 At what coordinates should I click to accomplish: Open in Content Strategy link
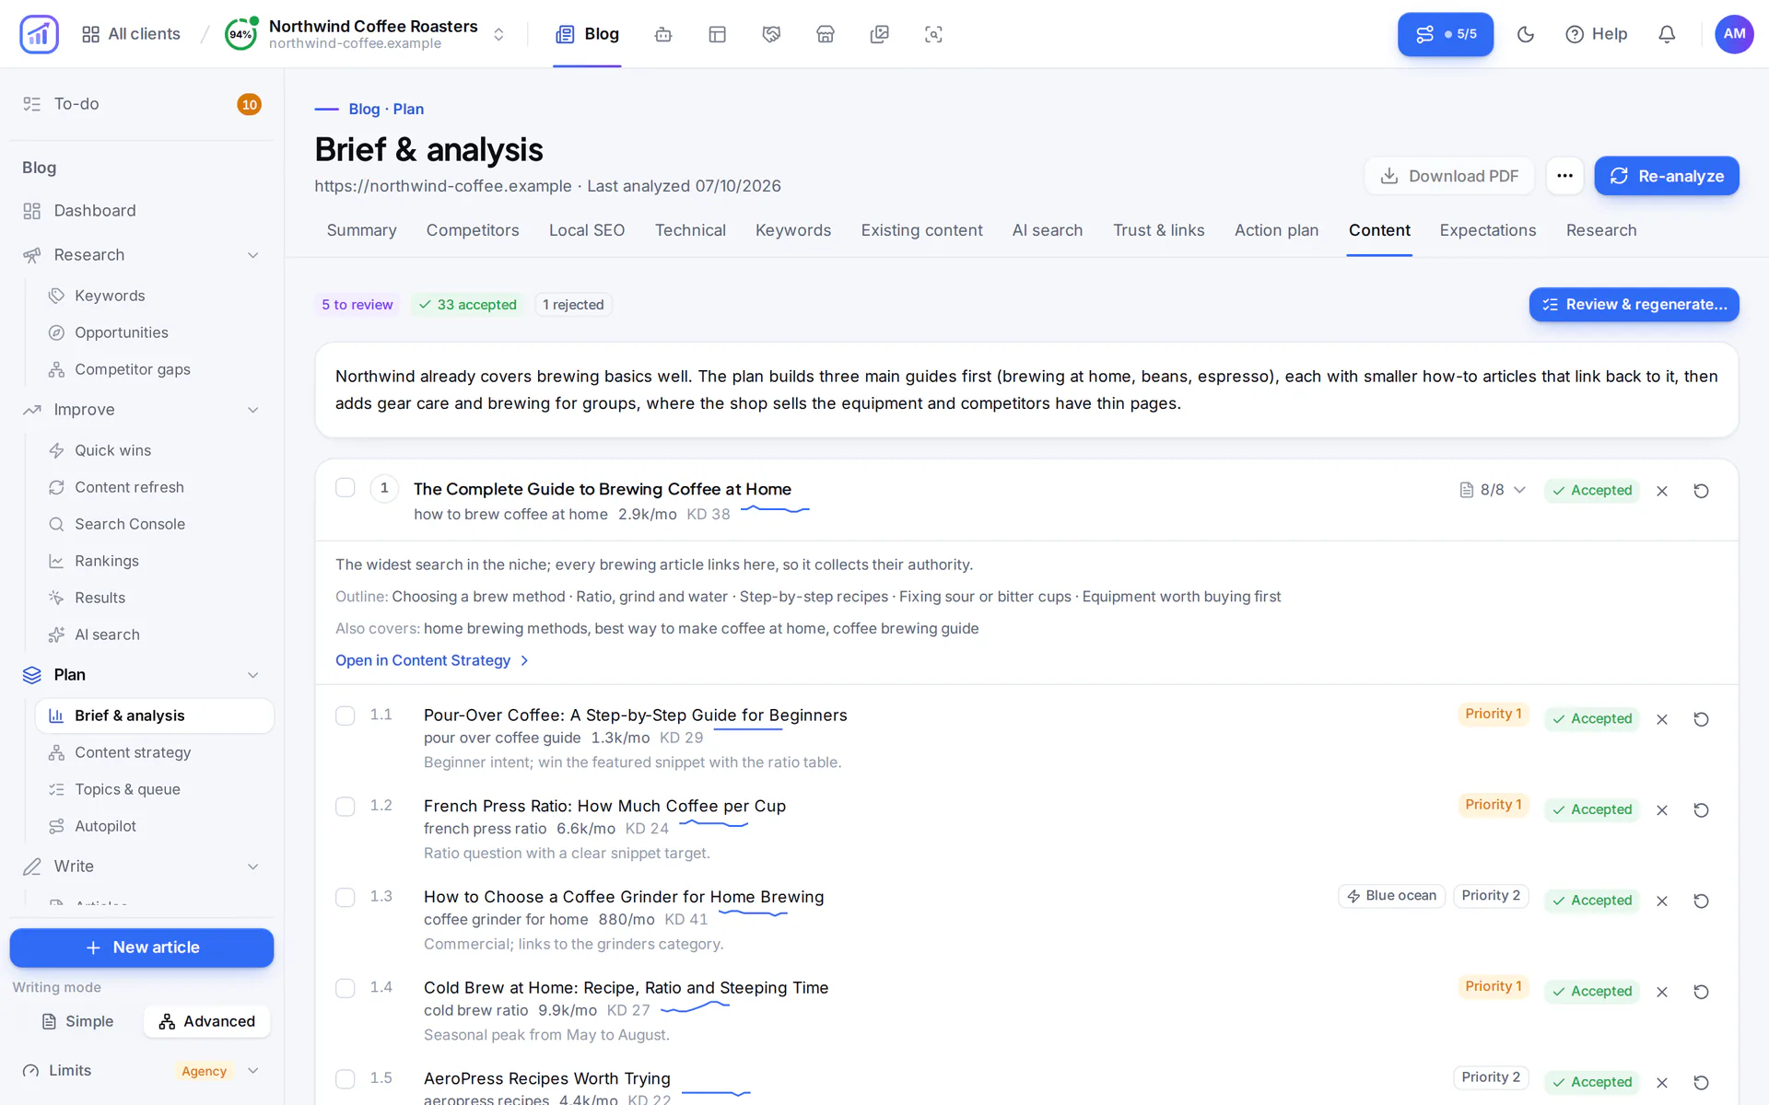[x=432, y=660]
